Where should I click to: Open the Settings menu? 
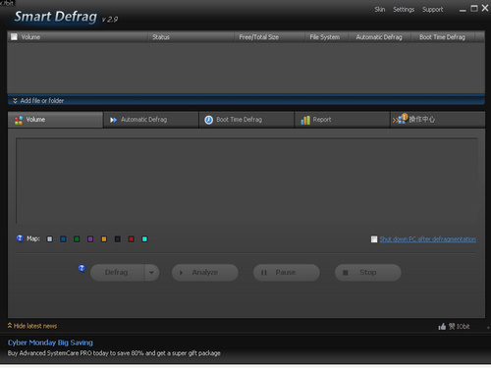coord(404,10)
